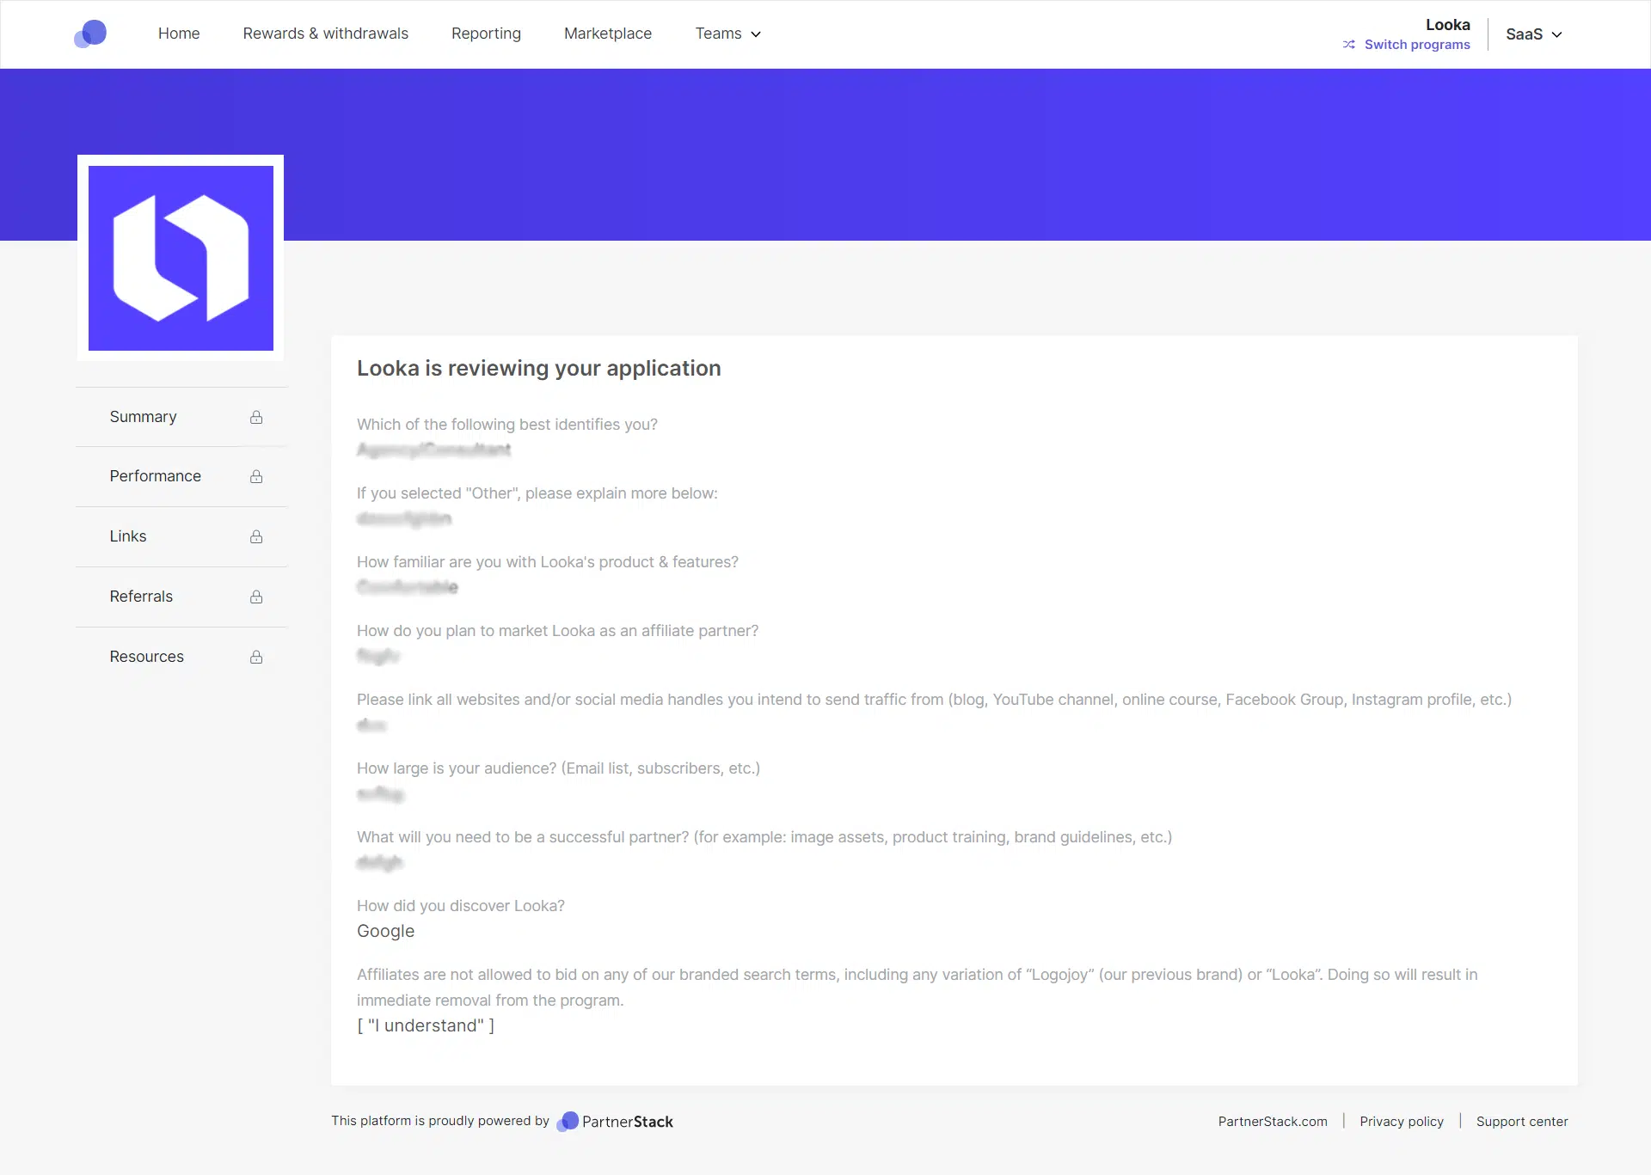Click "Which of the following best identifies you?"
Screen dimensions: 1651x1175
coord(507,425)
